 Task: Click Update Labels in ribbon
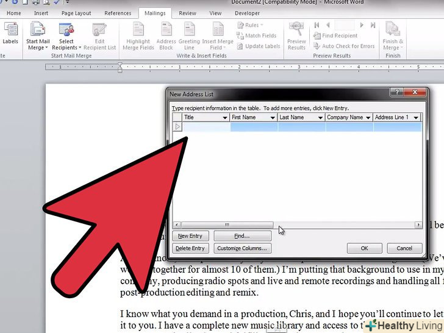(259, 46)
